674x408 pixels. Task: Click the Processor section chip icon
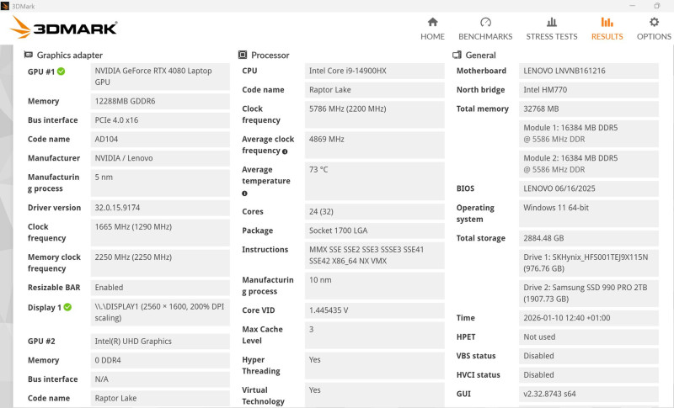pos(243,55)
